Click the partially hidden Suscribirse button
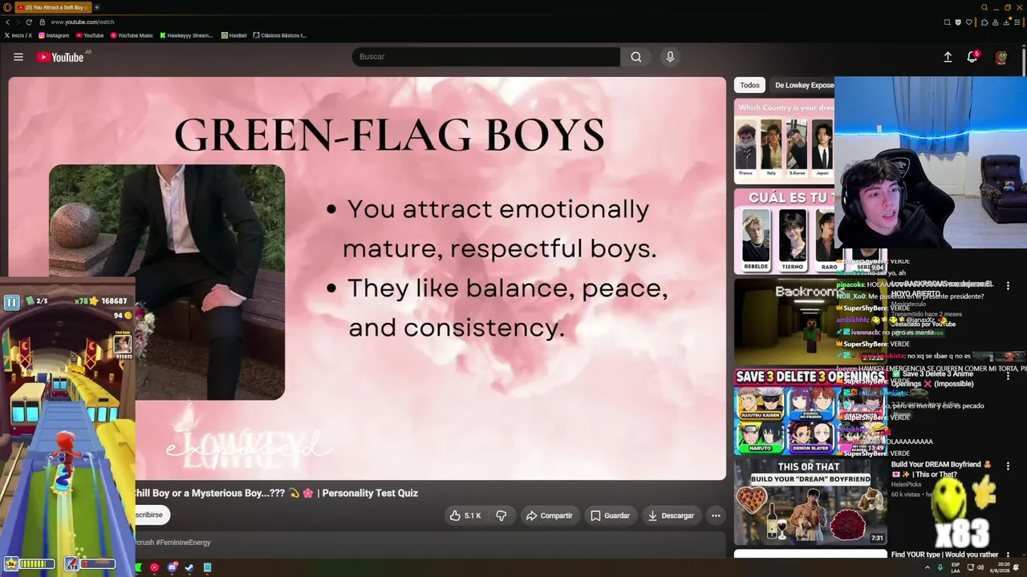 (x=151, y=514)
